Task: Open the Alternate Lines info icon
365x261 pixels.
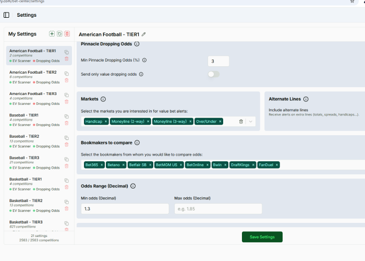Action: pyautogui.click(x=306, y=99)
